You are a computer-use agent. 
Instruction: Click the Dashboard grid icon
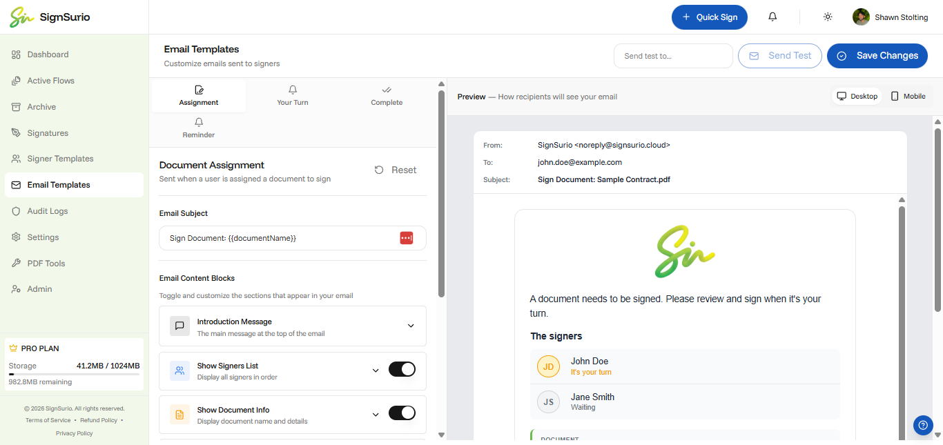click(x=16, y=55)
